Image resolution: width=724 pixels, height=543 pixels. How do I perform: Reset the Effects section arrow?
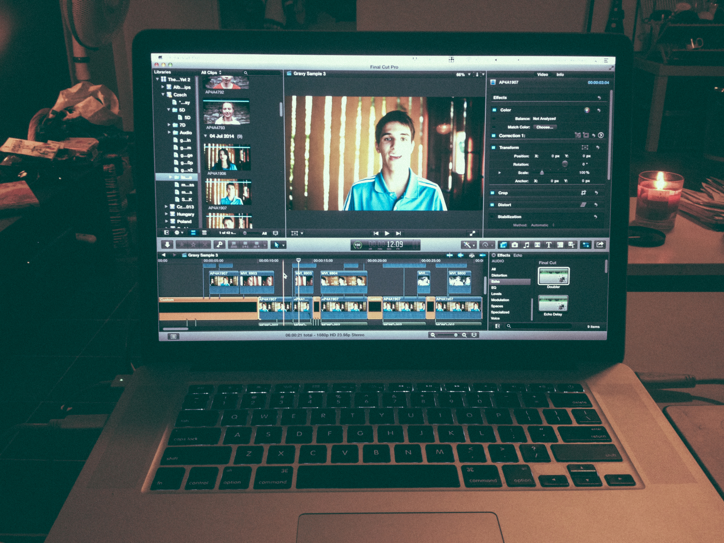pyautogui.click(x=599, y=98)
